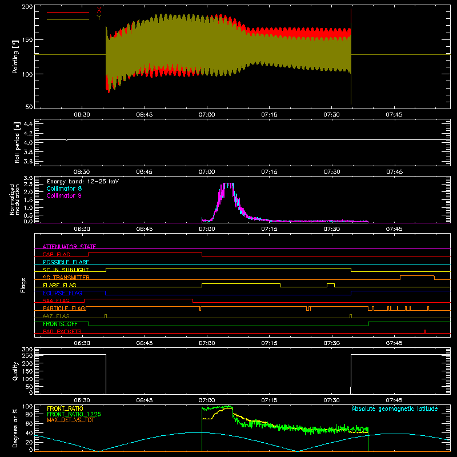
Task: Click the 'BAD_PACKETS' flag label
Action: (x=62, y=331)
